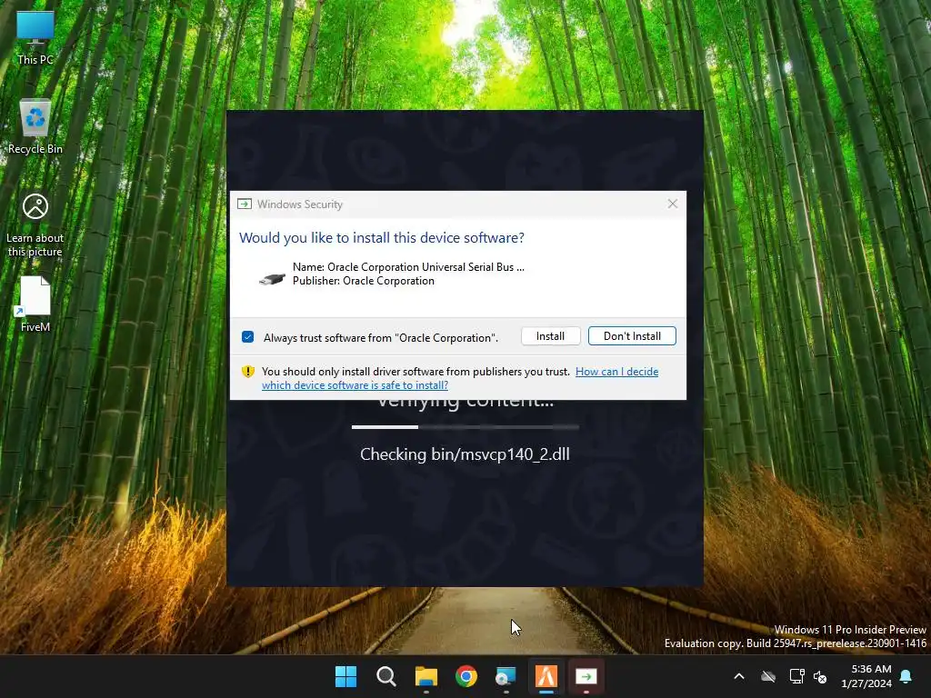The image size is (931, 698).
Task: Click the green arrow installer taskbar icon
Action: (x=586, y=676)
